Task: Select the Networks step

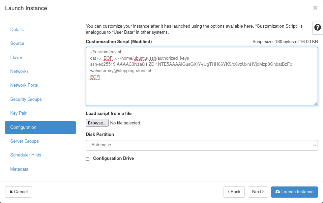Action: point(20,71)
